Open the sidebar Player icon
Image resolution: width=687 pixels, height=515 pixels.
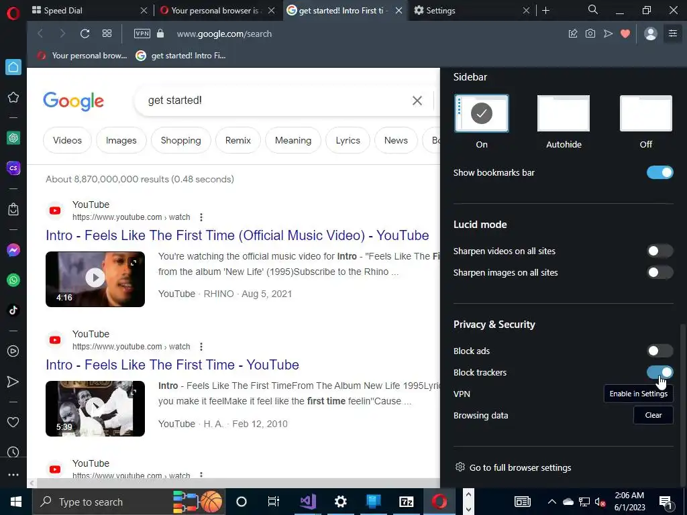(x=13, y=351)
